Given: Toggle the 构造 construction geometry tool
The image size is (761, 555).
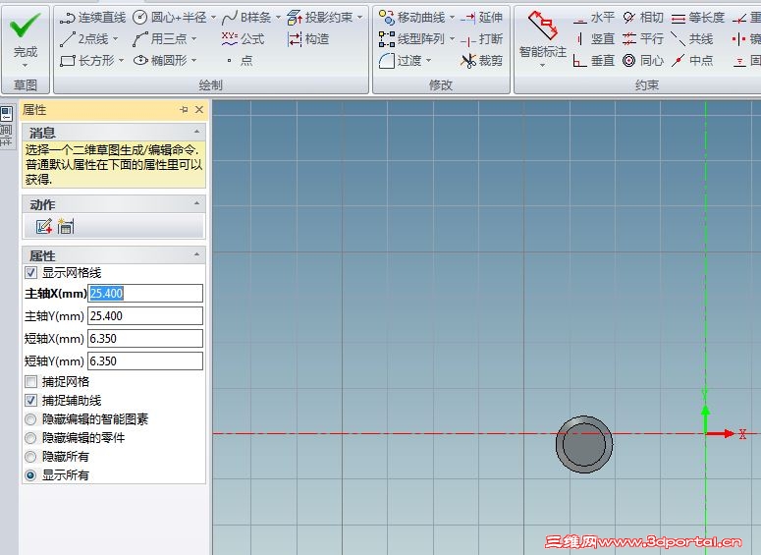Looking at the screenshot, I should coord(307,39).
